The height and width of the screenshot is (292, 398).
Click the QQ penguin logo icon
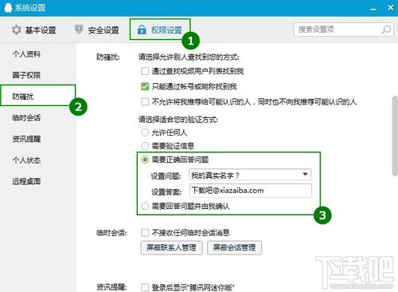pos(8,7)
